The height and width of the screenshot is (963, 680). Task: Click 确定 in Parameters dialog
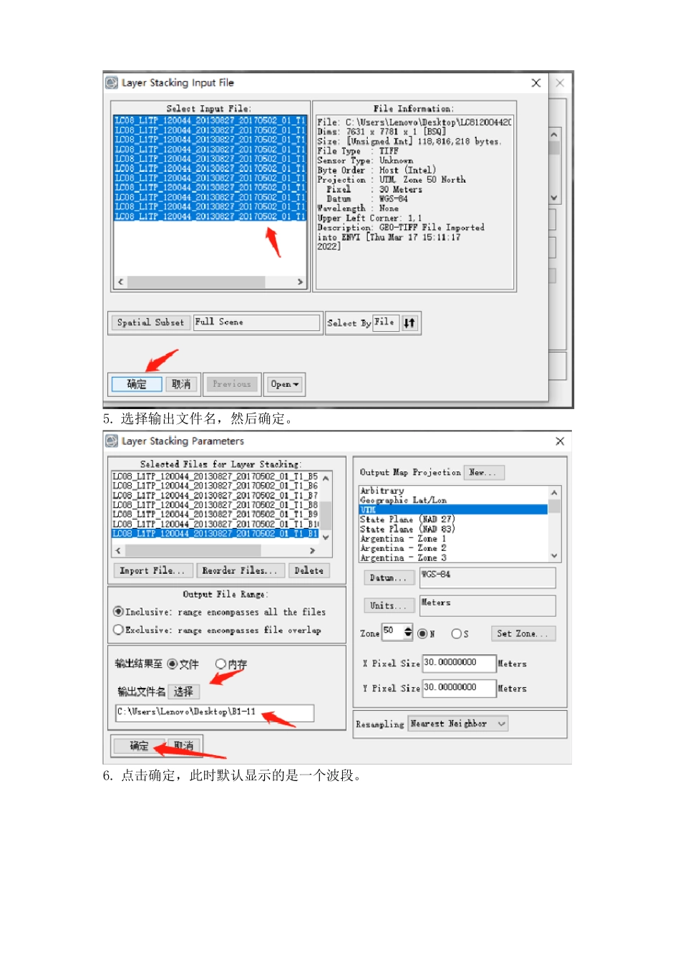pos(139,746)
